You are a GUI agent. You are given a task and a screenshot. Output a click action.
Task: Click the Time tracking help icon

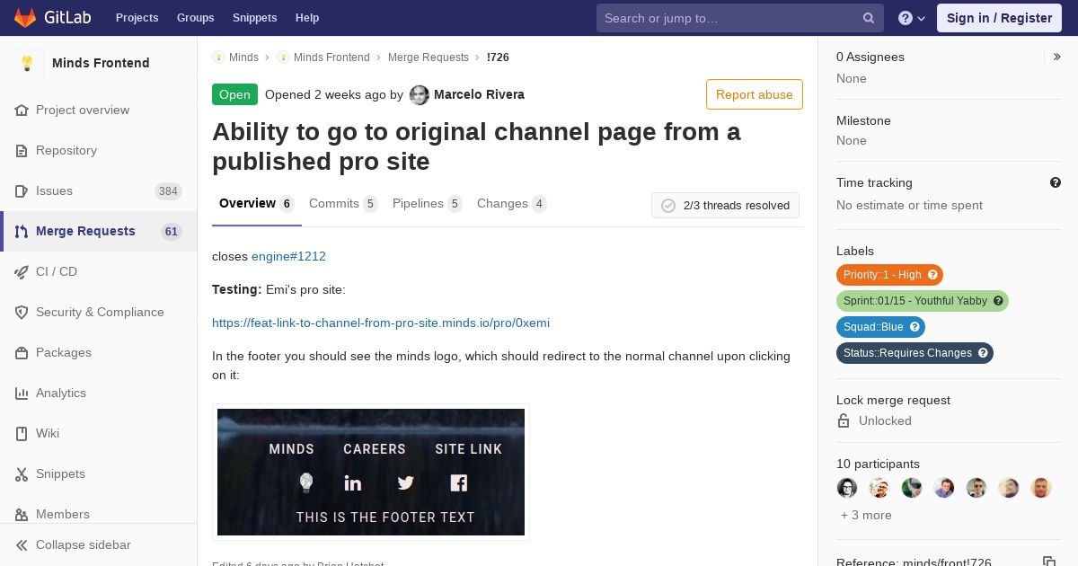[1056, 182]
